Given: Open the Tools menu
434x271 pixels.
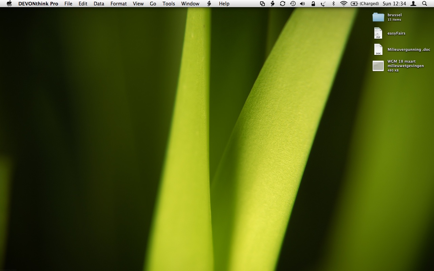Looking at the screenshot, I should (x=169, y=4).
